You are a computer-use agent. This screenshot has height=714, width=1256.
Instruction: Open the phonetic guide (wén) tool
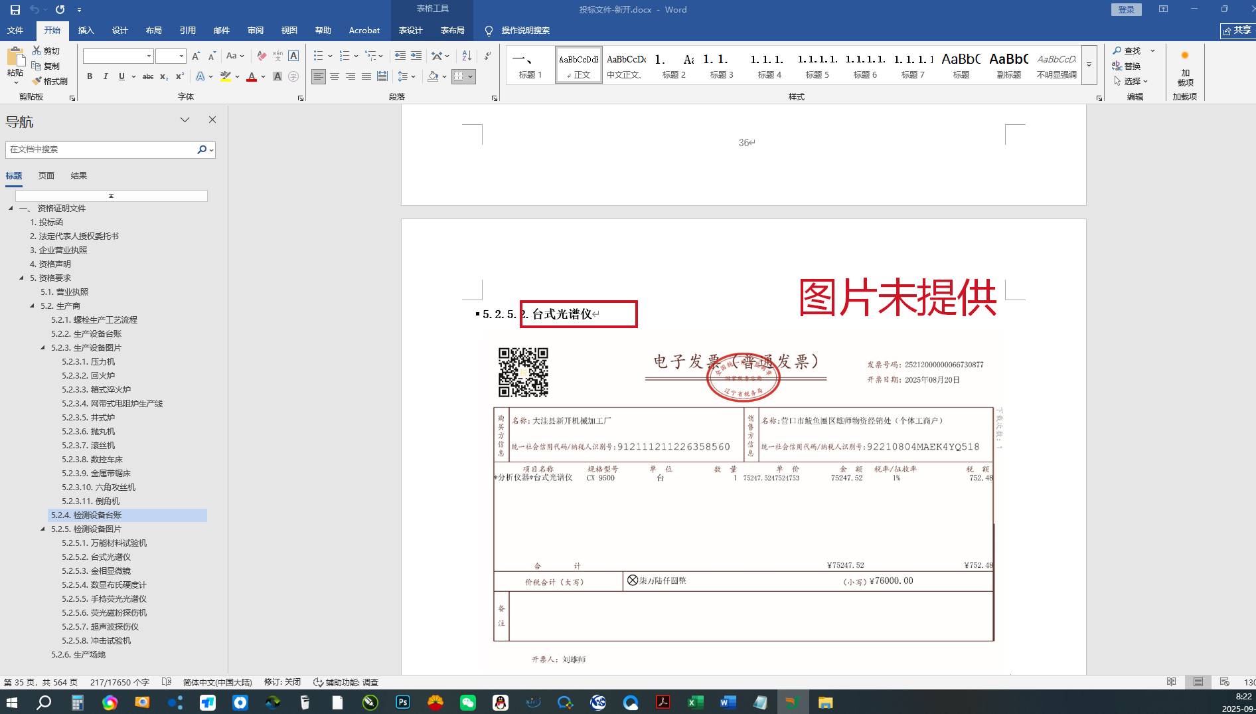tap(277, 56)
